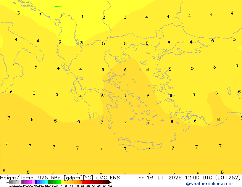Click the dark maroon right arrow end of the color scale
This screenshot has width=242, height=187.
pyautogui.click(x=110, y=182)
